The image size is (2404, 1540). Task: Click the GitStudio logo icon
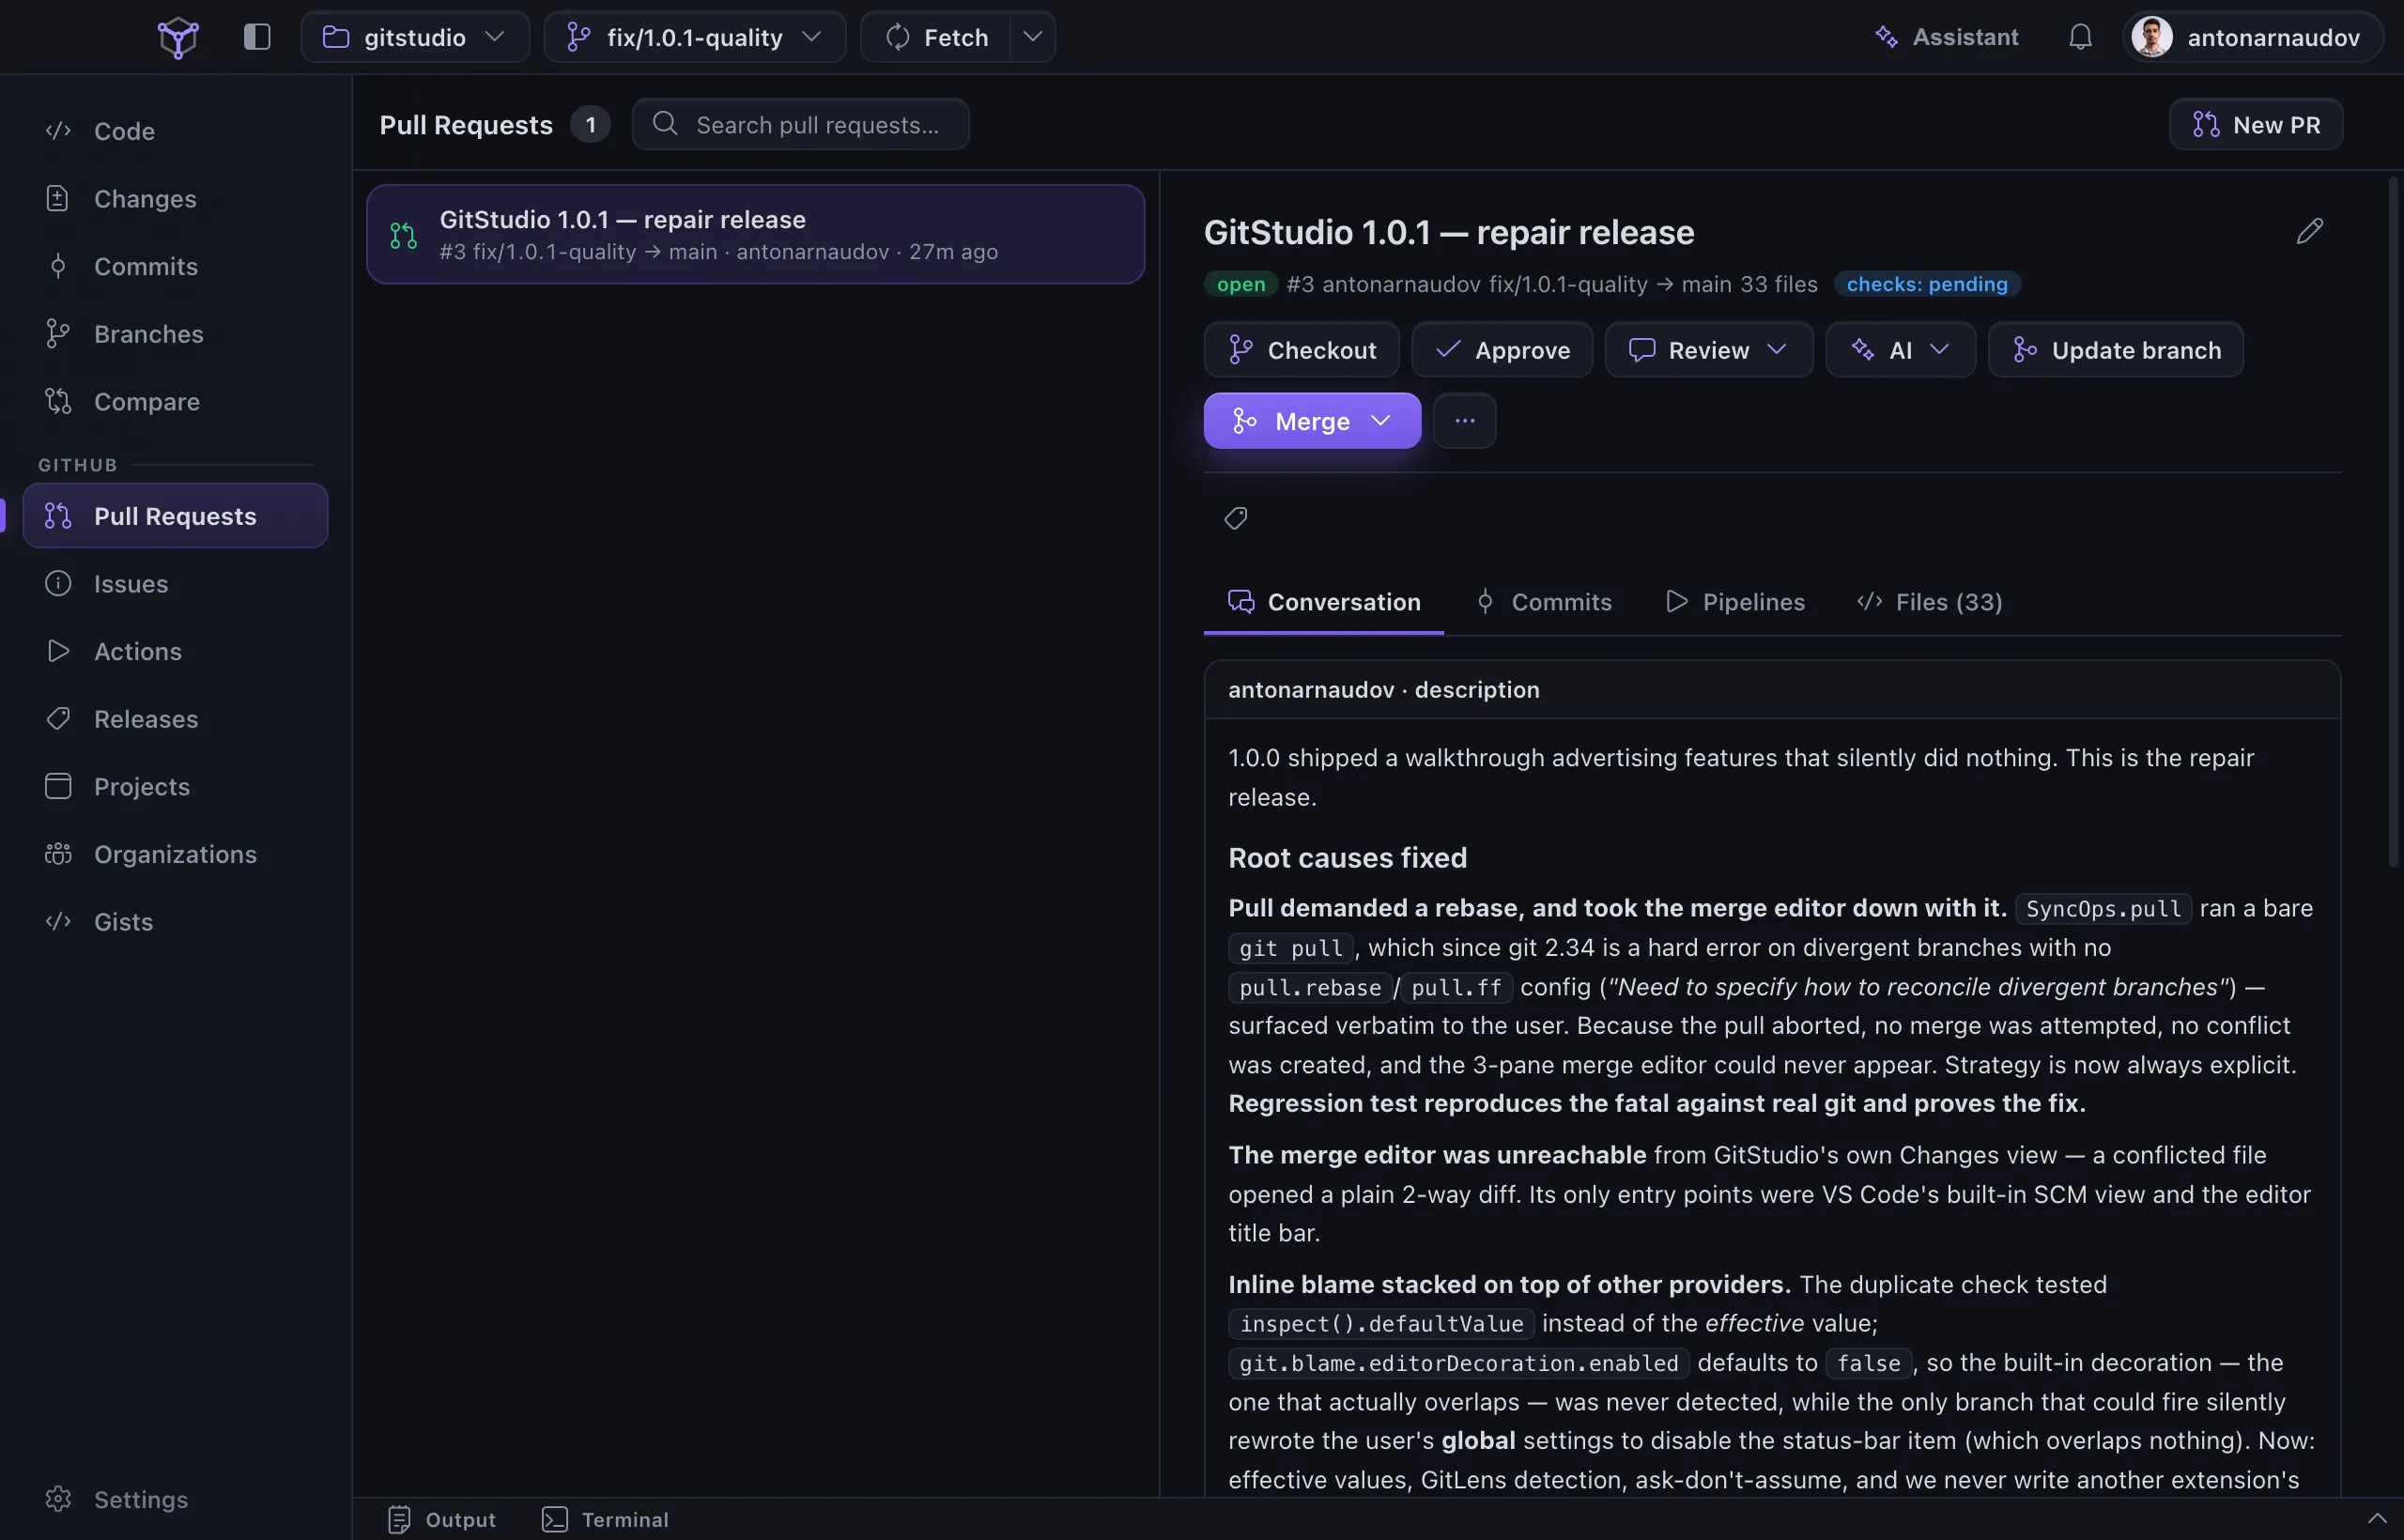pos(178,38)
